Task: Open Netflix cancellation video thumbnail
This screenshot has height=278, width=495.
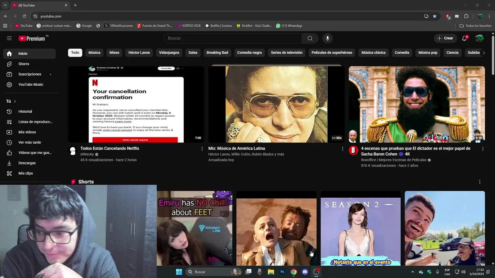Action: pos(136,104)
